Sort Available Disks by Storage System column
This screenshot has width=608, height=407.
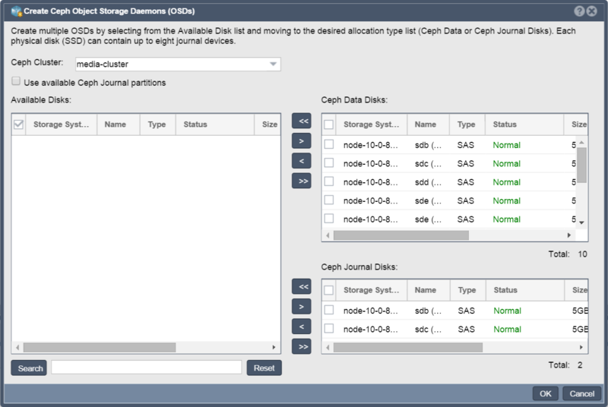click(62, 125)
